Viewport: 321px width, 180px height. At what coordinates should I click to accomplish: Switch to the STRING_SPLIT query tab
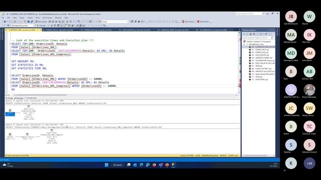(x=59, y=30)
